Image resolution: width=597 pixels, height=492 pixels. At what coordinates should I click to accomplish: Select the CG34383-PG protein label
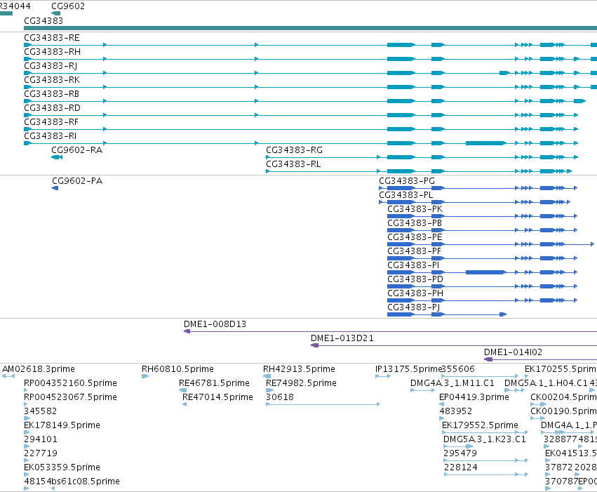tap(407, 181)
